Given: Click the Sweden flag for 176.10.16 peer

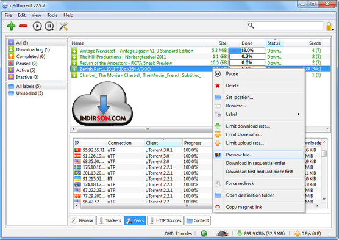Looking at the screenshot, I should click(77, 167).
